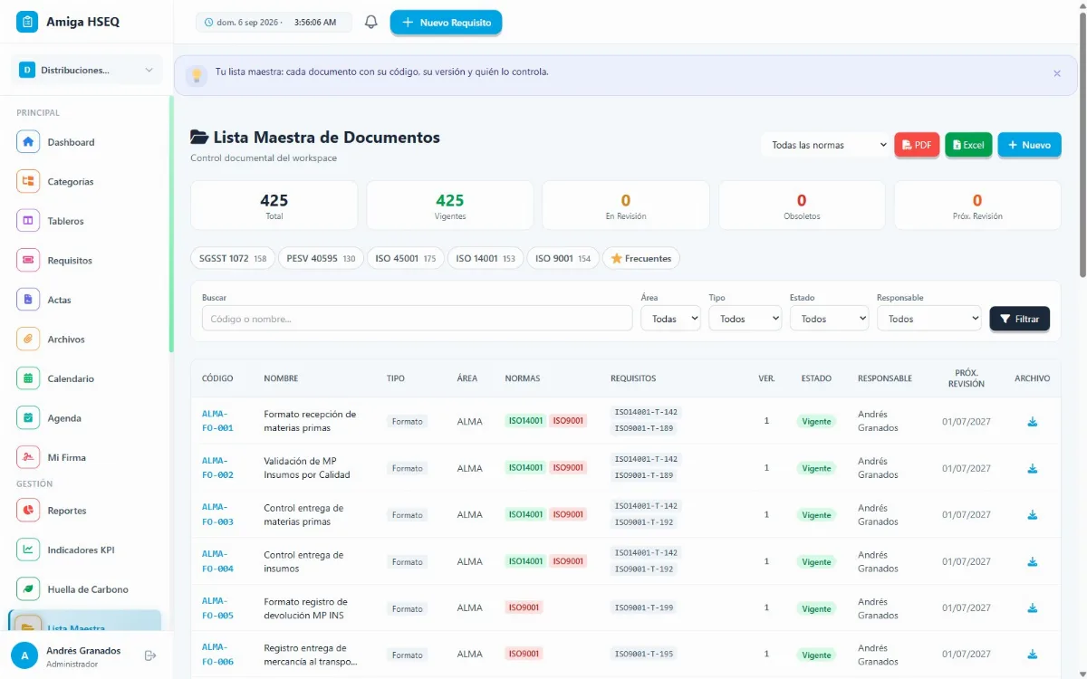Viewport: 1087px width, 679px height.
Task: Download the archive for ALMA-FO-004
Action: coord(1032,561)
